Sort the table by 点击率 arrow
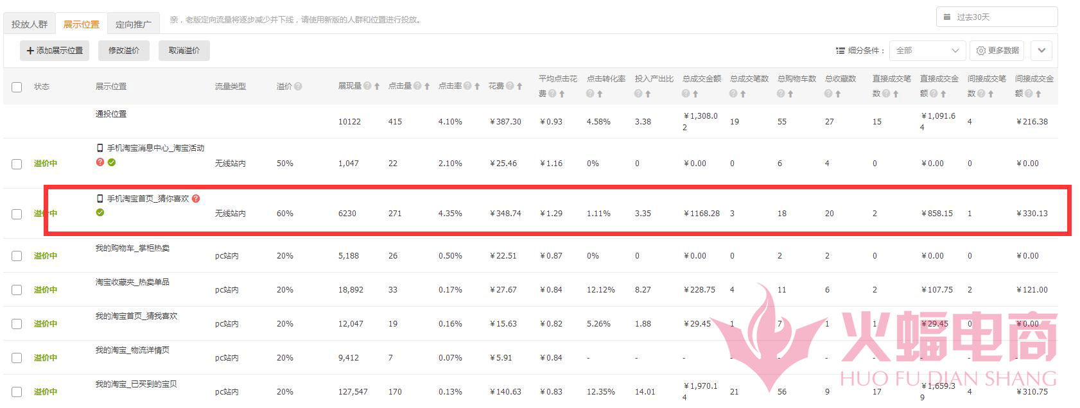Image resolution: width=1080 pixels, height=408 pixels. [477, 87]
